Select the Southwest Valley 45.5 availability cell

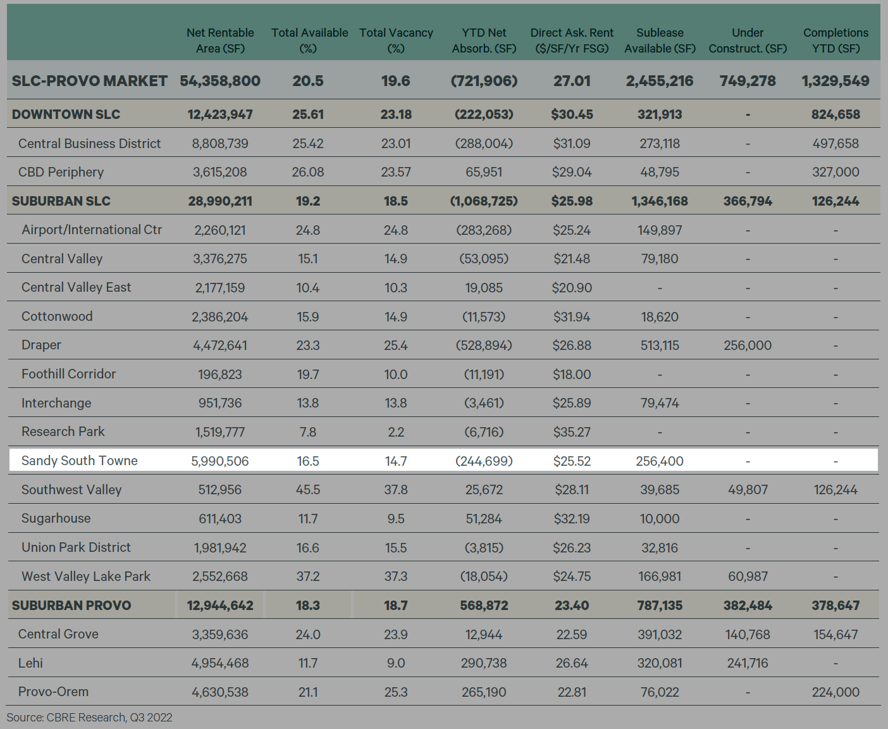[x=308, y=490]
